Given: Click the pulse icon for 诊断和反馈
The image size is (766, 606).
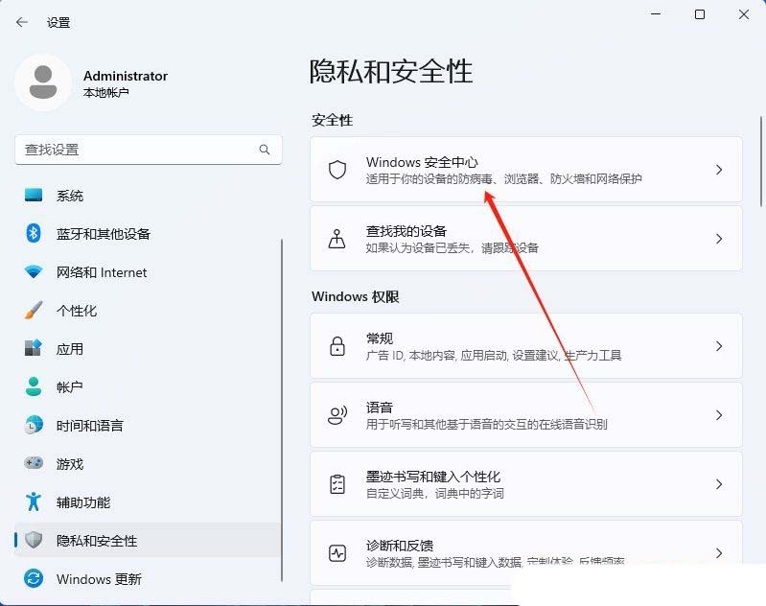Looking at the screenshot, I should 337,553.
